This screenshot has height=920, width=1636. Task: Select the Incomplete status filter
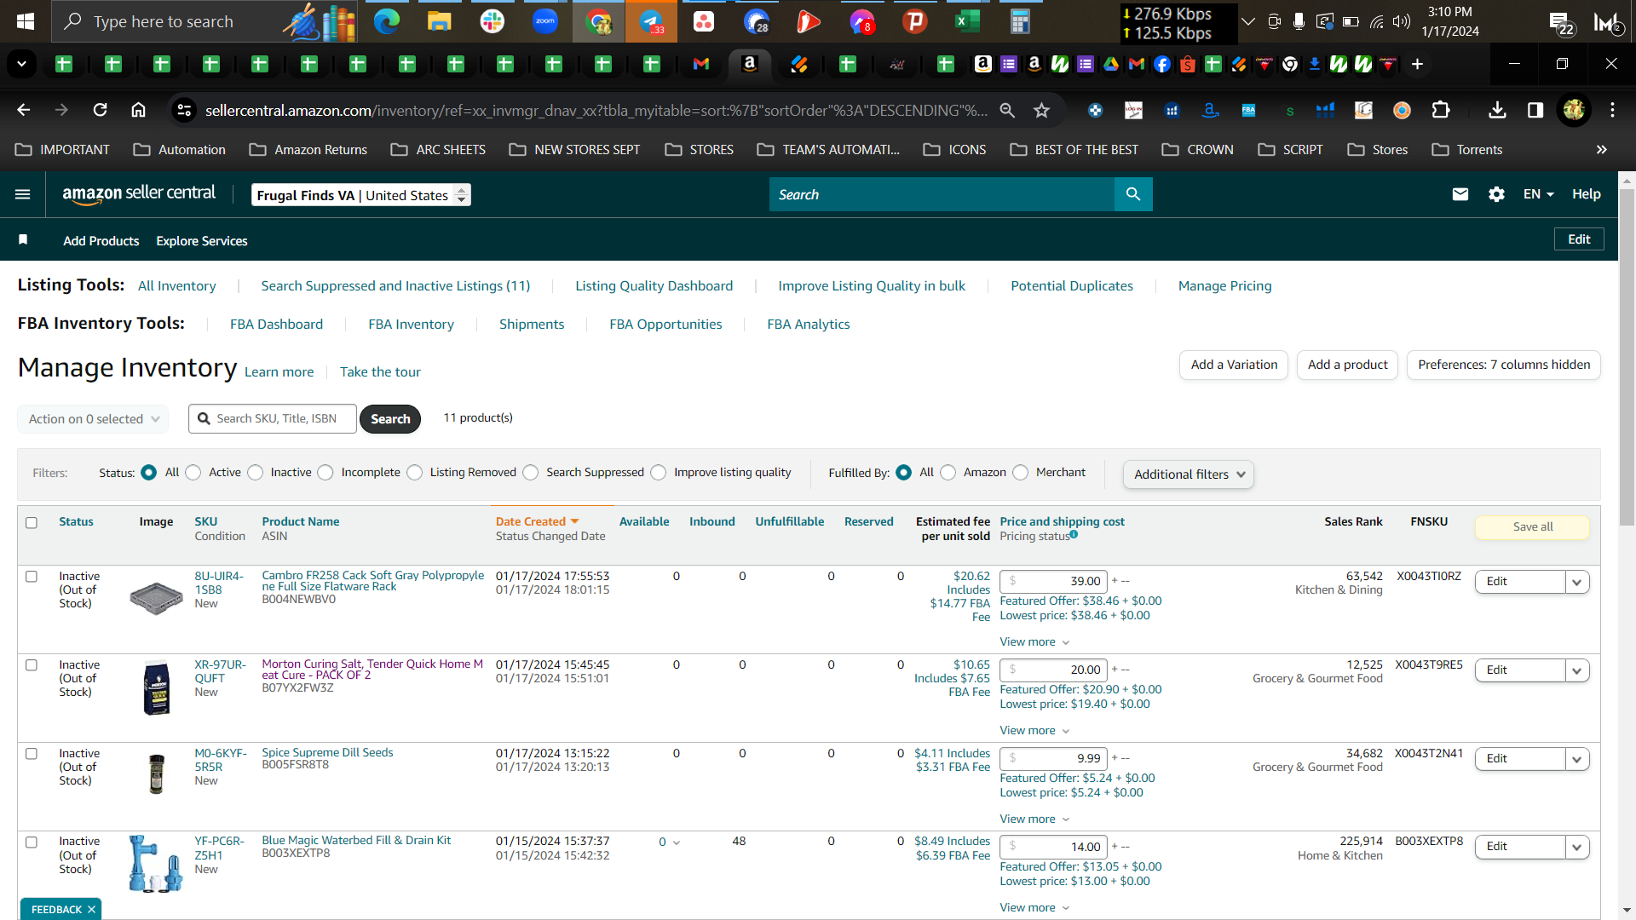(325, 473)
